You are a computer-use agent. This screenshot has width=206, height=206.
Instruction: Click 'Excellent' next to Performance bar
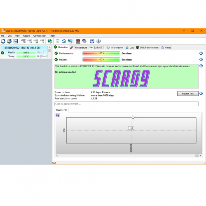(x=126, y=53)
